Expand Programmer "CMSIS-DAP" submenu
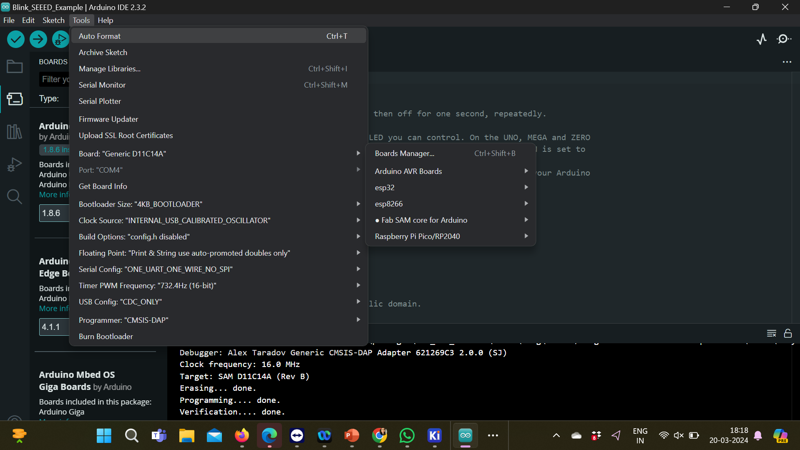Viewport: 800px width, 450px height. pos(219,320)
